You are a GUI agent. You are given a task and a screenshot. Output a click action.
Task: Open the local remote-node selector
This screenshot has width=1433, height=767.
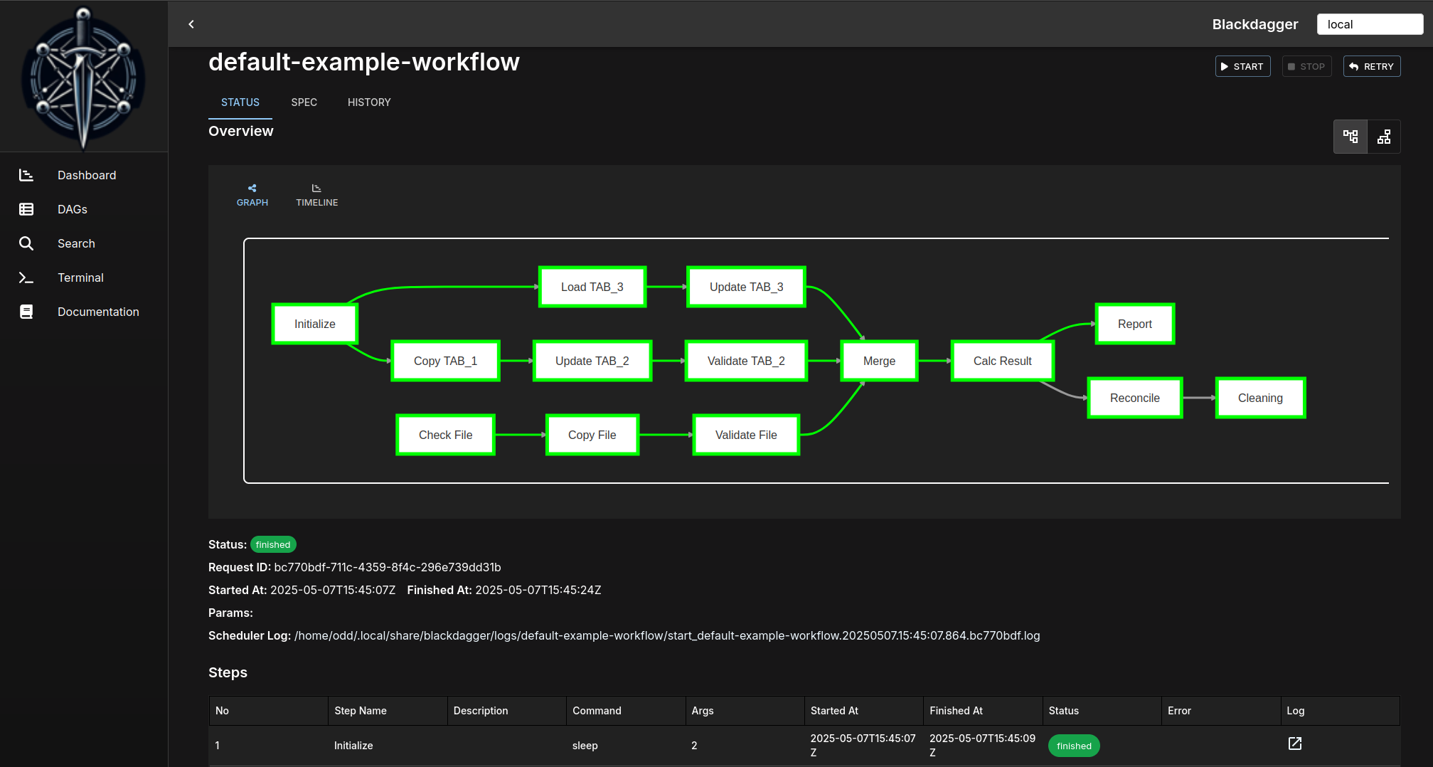pyautogui.click(x=1370, y=24)
